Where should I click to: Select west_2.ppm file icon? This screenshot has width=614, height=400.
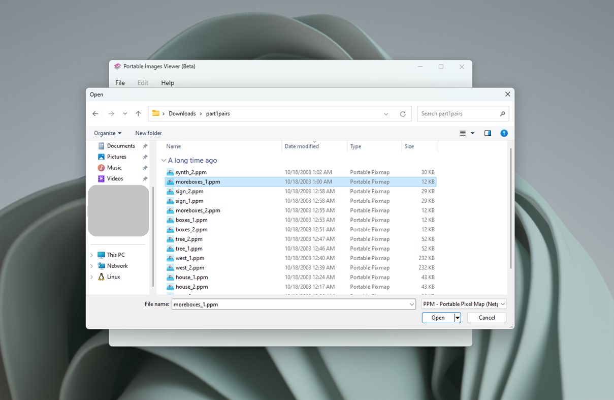point(171,268)
